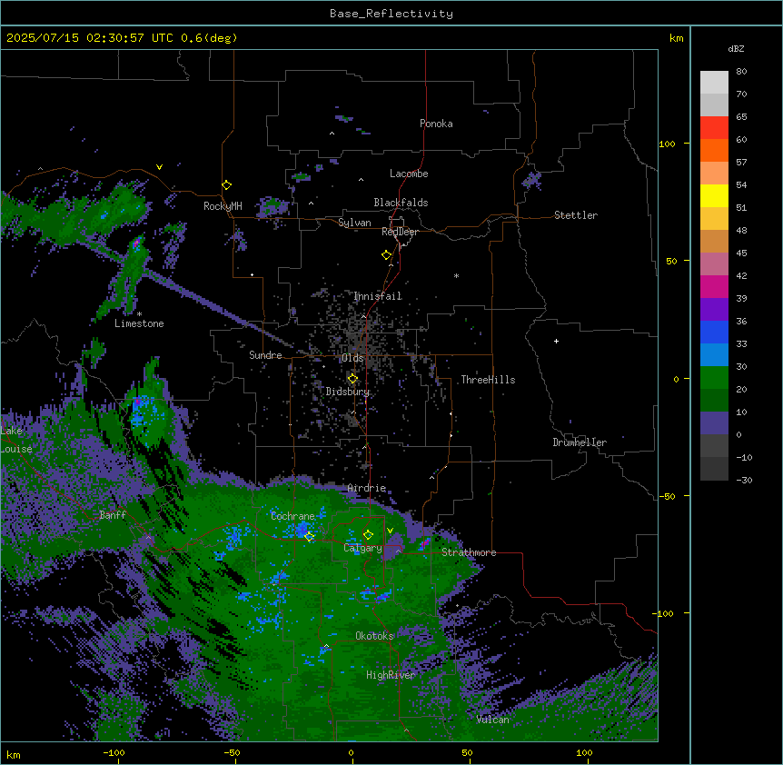Image resolution: width=783 pixels, height=765 pixels.
Task: Click the Sylvan town label
Action: pyautogui.click(x=354, y=223)
